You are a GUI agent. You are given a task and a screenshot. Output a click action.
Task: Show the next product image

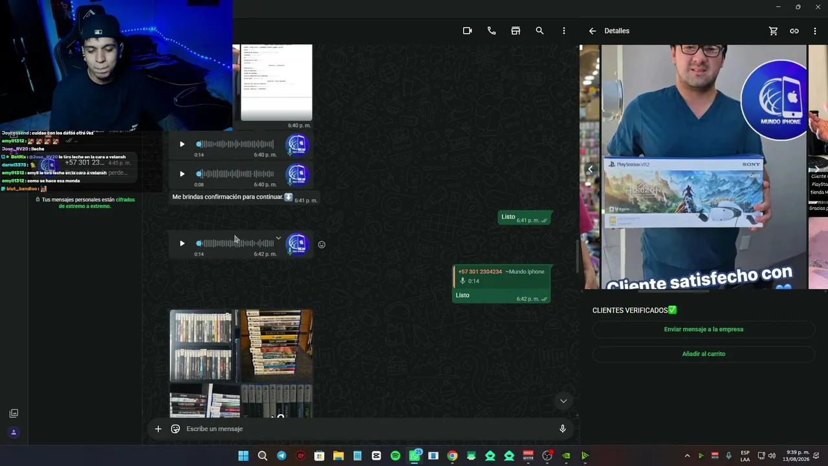(817, 170)
